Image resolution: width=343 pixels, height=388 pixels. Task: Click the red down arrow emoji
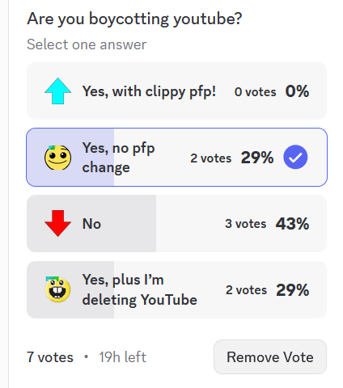(57, 223)
